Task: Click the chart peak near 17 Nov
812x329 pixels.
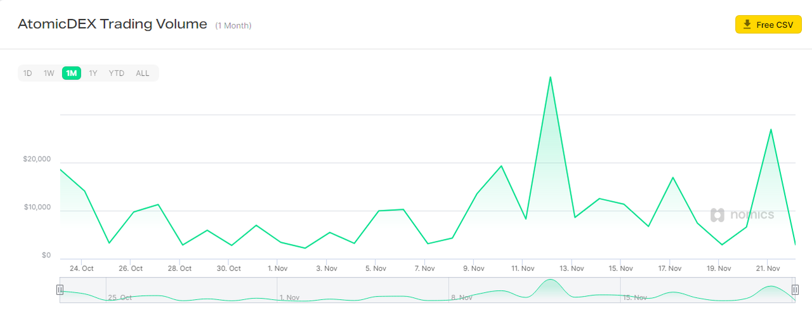Action: coord(672,177)
